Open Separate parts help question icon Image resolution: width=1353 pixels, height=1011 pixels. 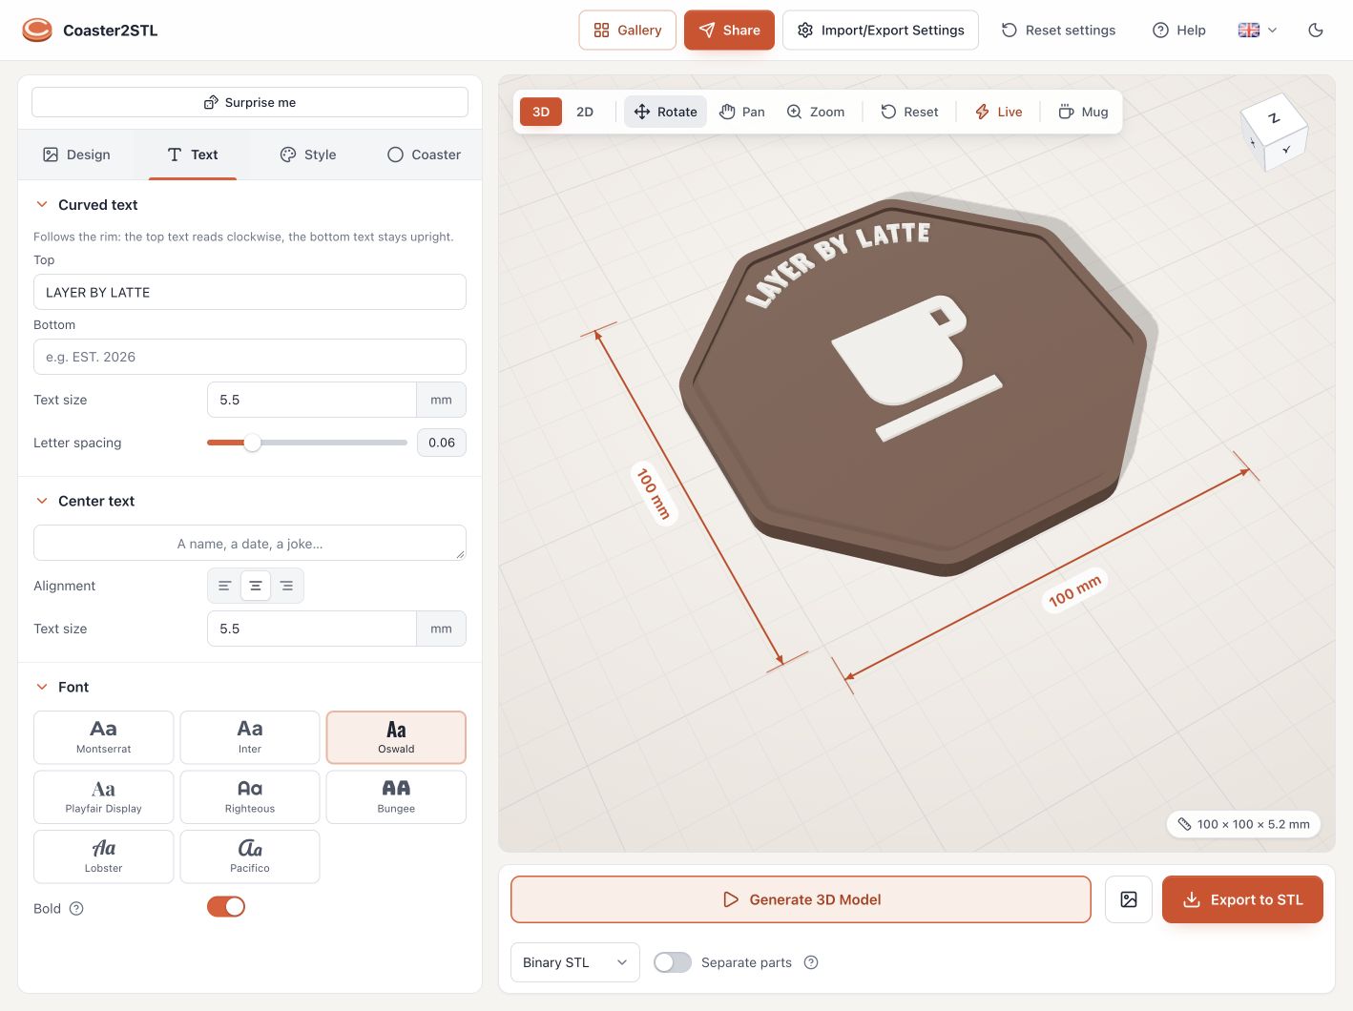coord(811,962)
